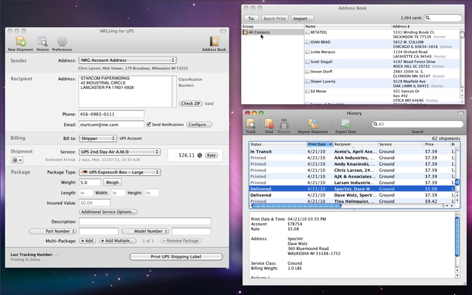Click the Email input field

click(x=112, y=124)
